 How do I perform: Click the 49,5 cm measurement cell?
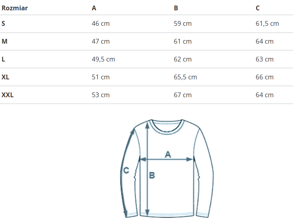click(x=103, y=59)
